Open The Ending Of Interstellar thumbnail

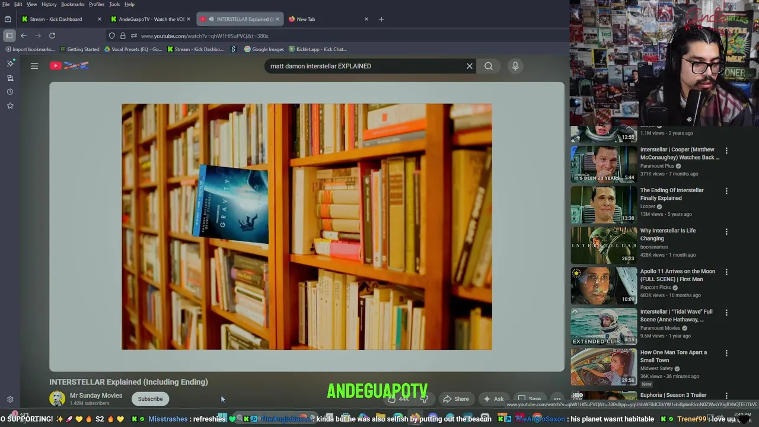[604, 205]
